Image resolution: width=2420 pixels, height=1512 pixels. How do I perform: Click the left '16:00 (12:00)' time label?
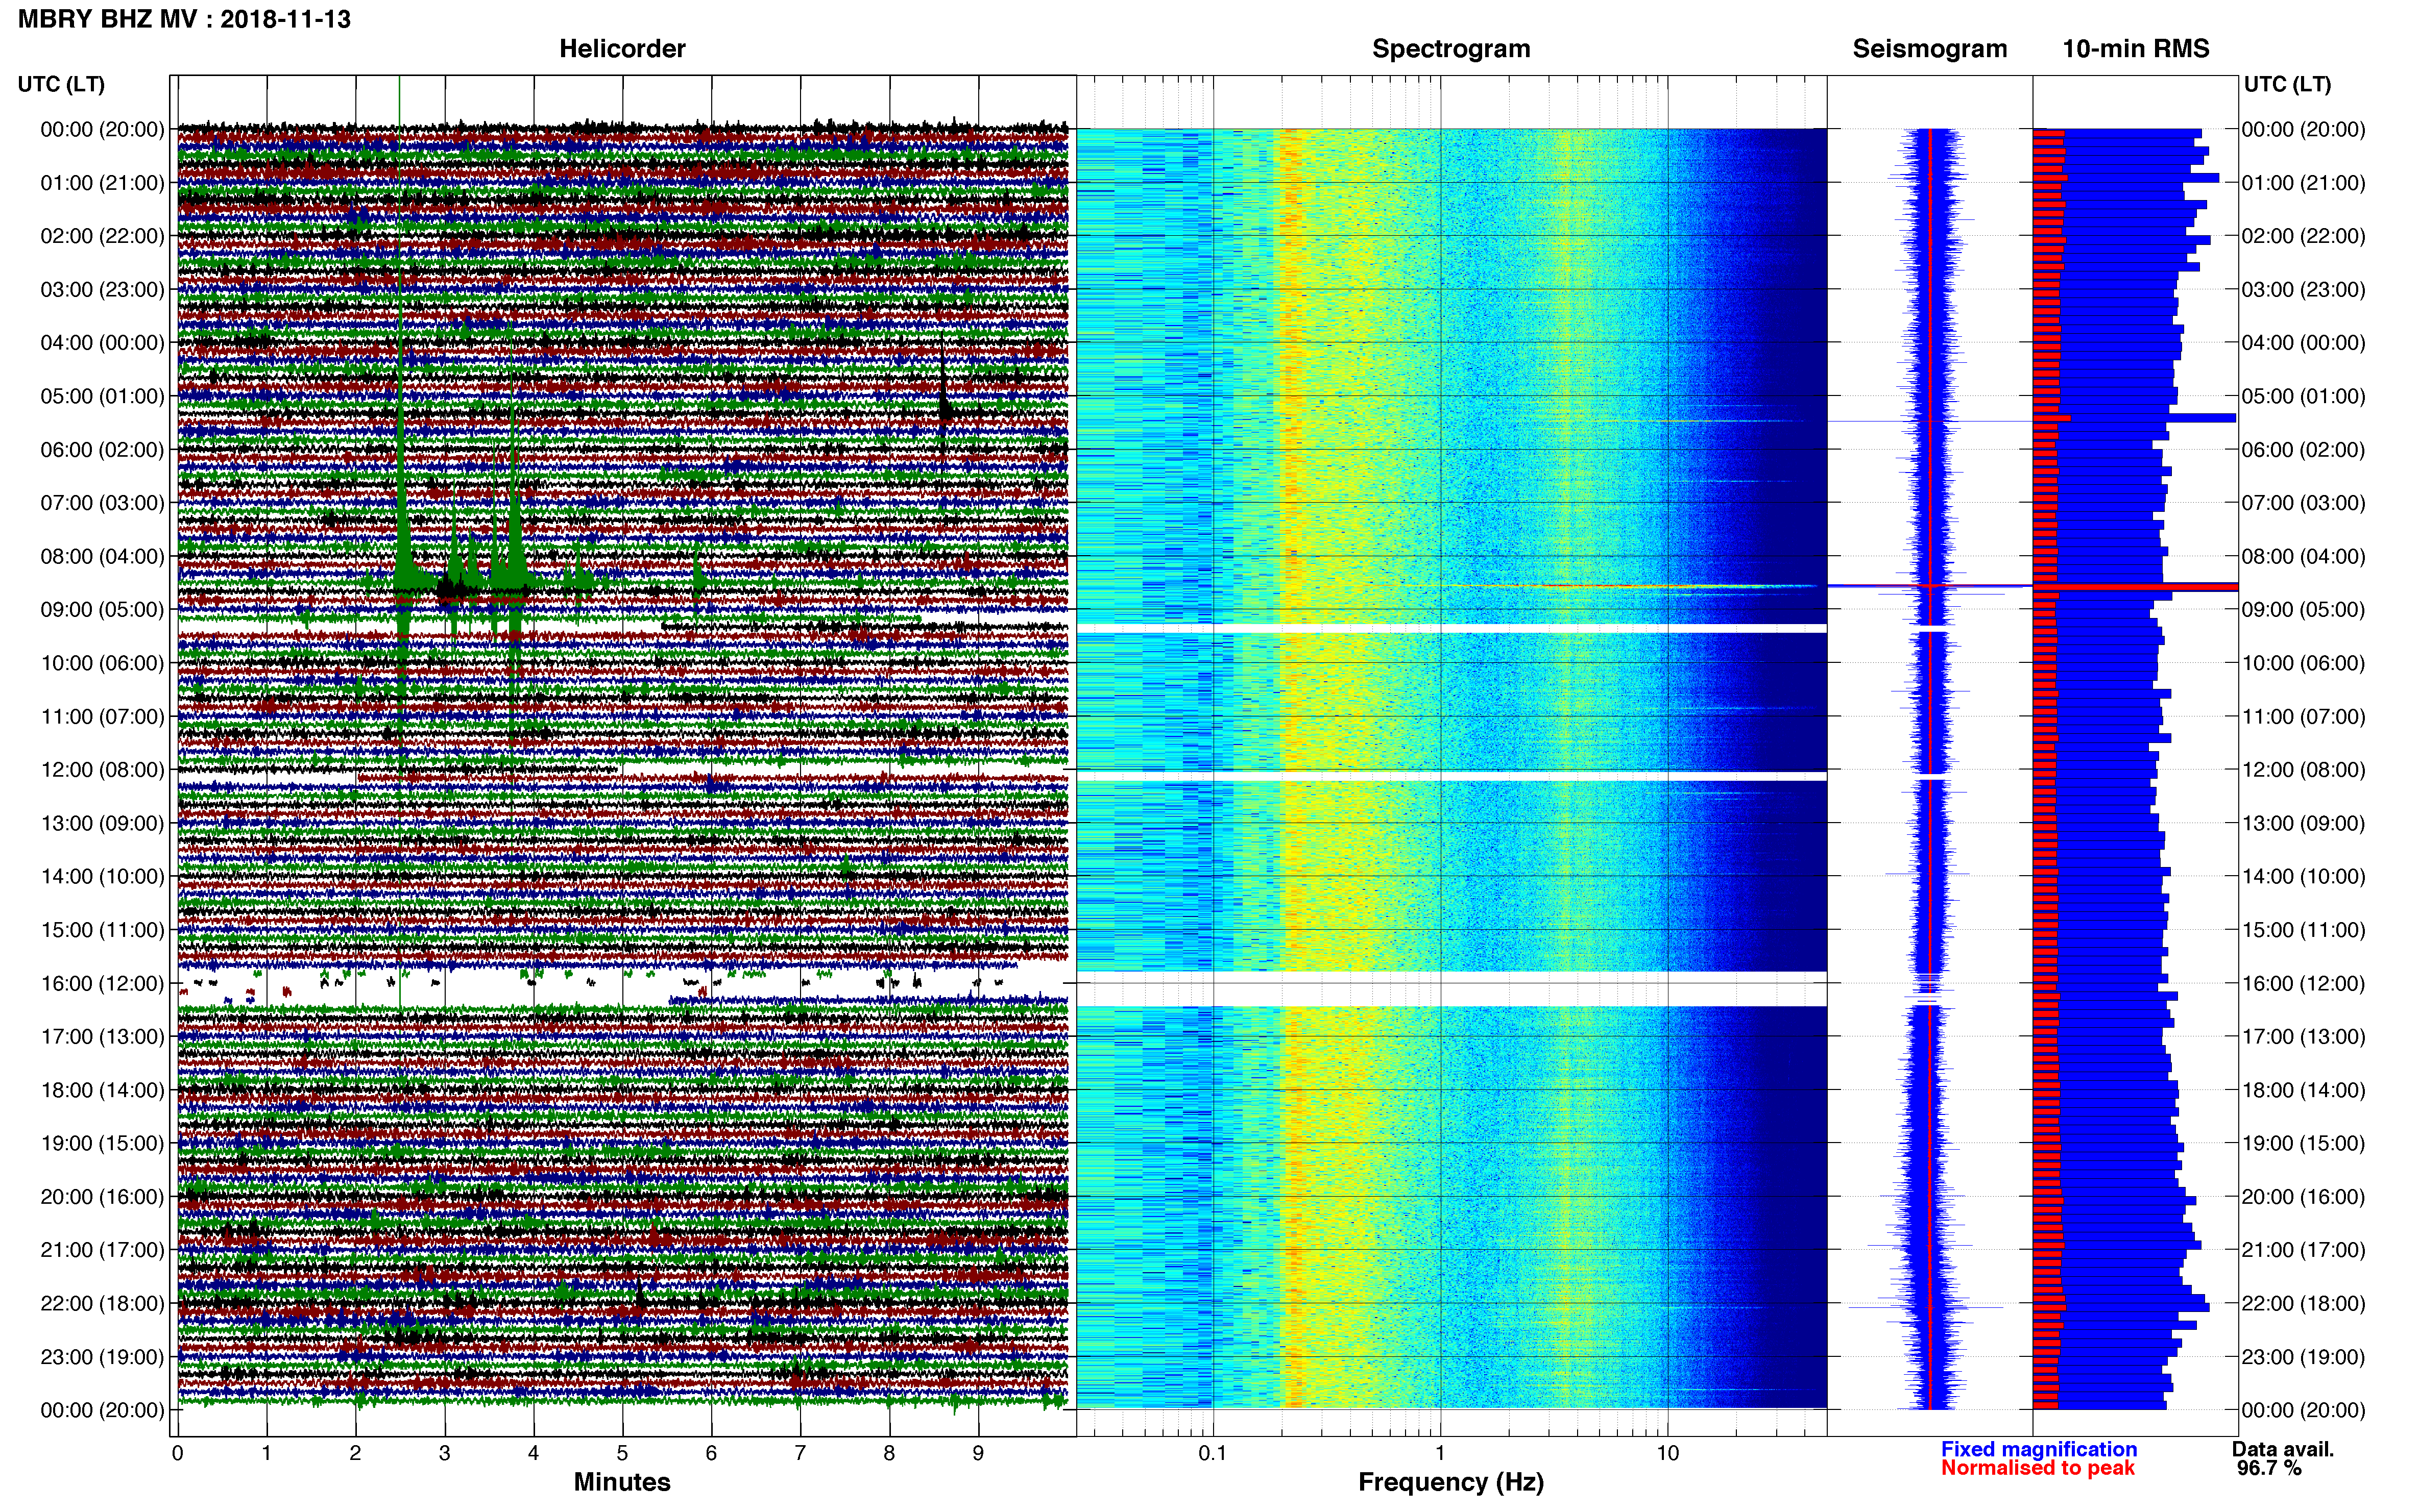pyautogui.click(x=102, y=984)
